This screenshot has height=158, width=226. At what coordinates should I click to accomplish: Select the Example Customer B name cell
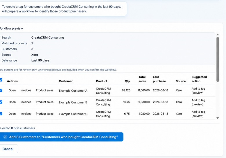click(x=73, y=102)
